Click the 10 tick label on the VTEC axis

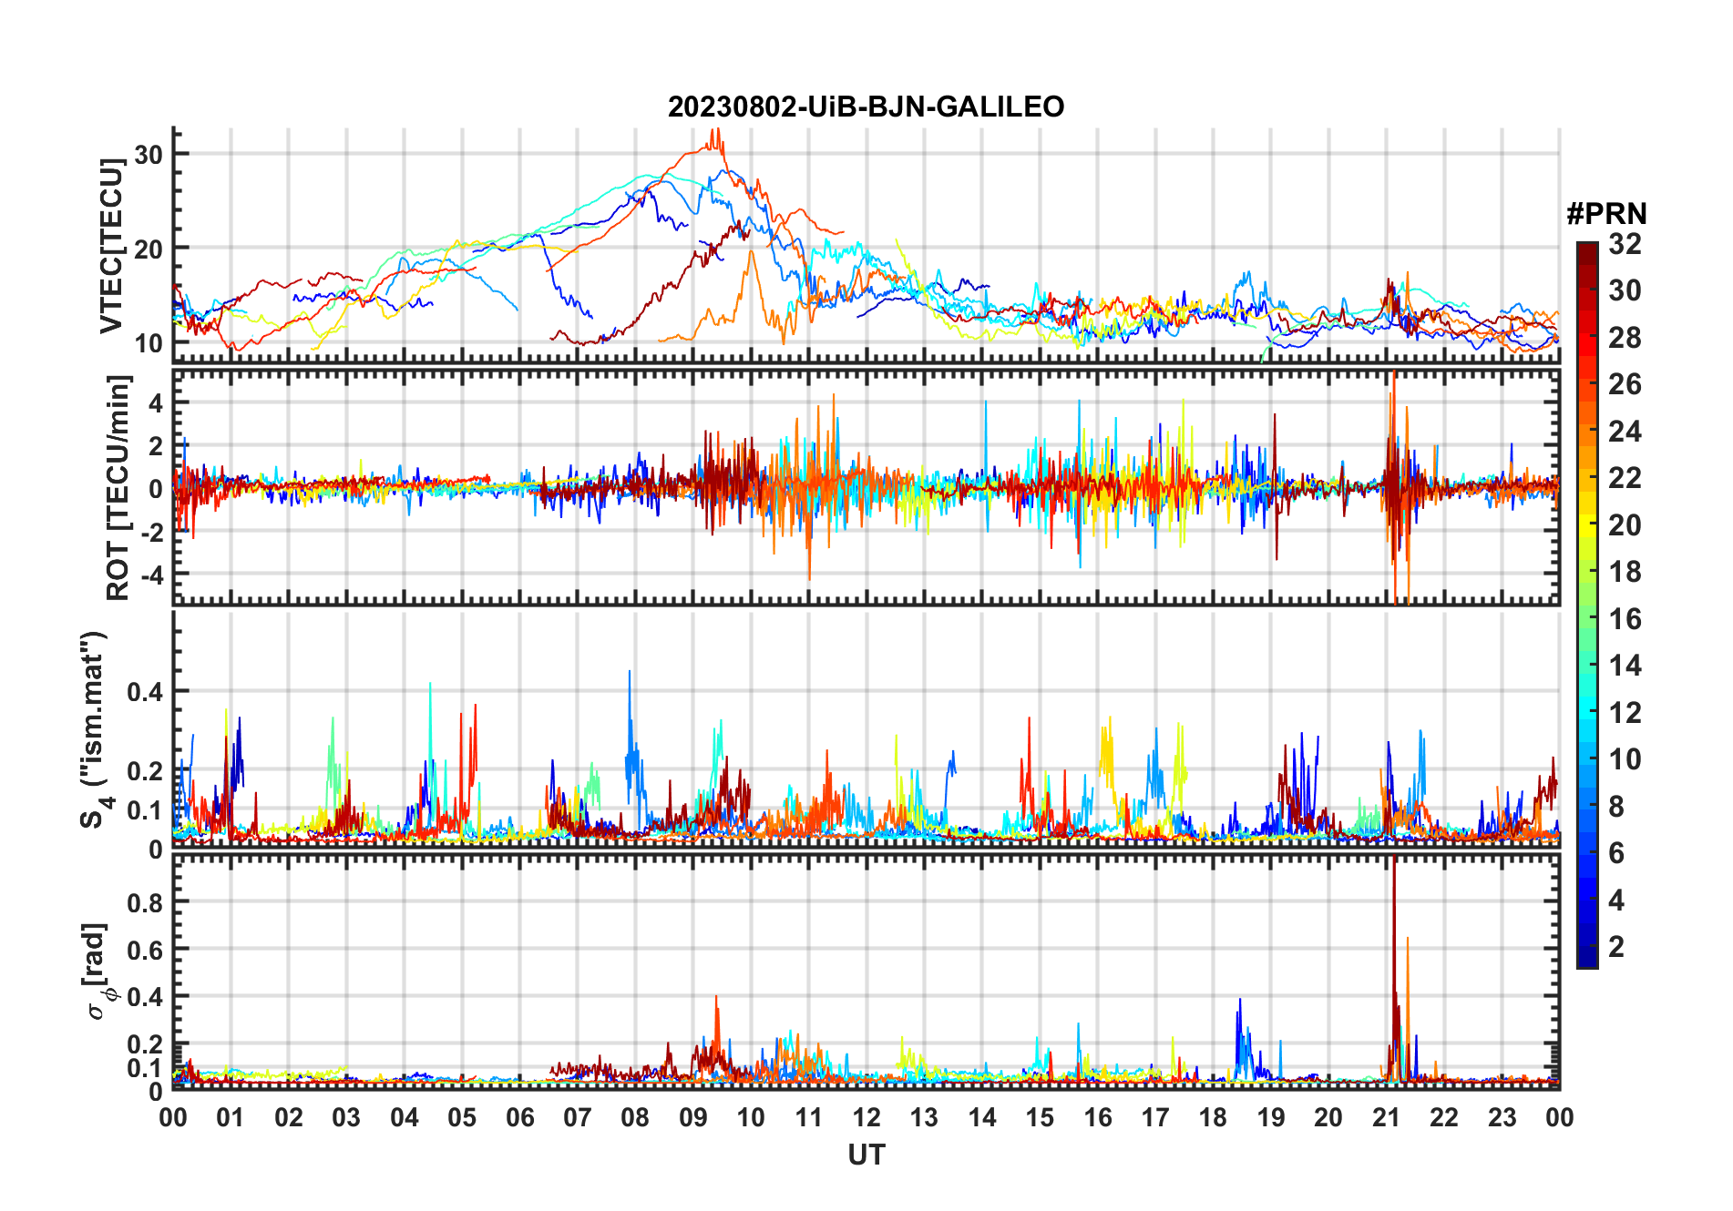149,343
